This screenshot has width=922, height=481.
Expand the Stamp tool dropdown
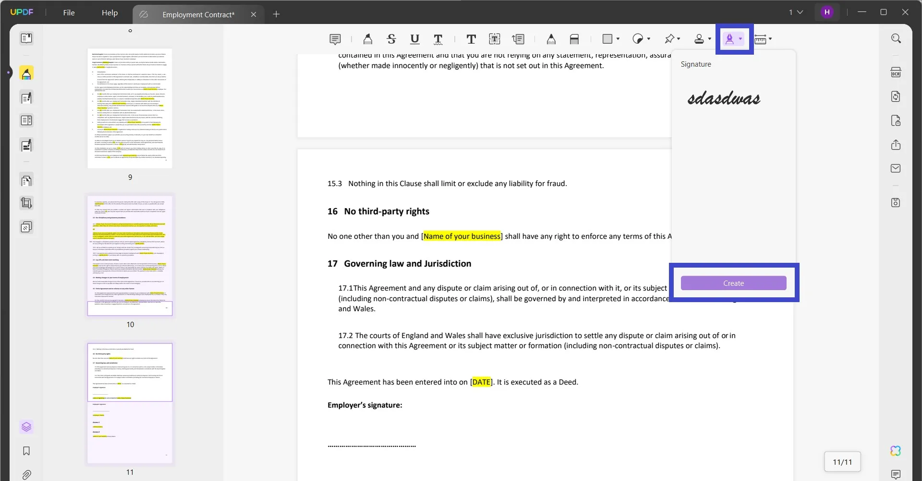(710, 39)
